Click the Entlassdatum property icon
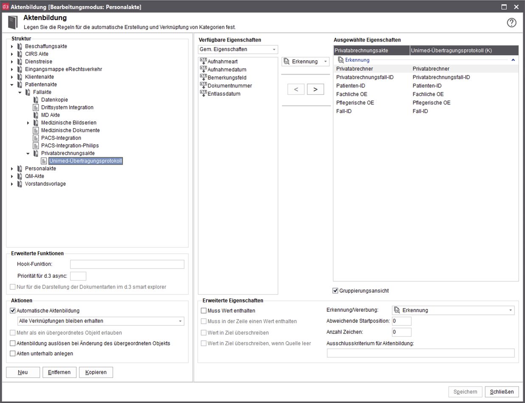 coord(203,93)
